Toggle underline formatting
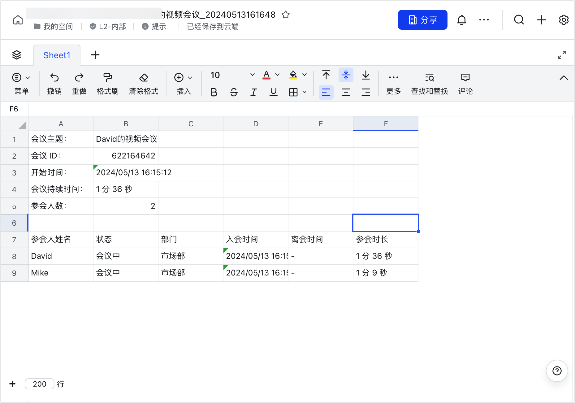 coord(274,92)
